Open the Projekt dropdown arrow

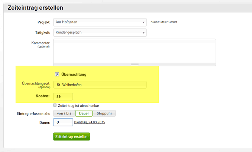point(143,23)
